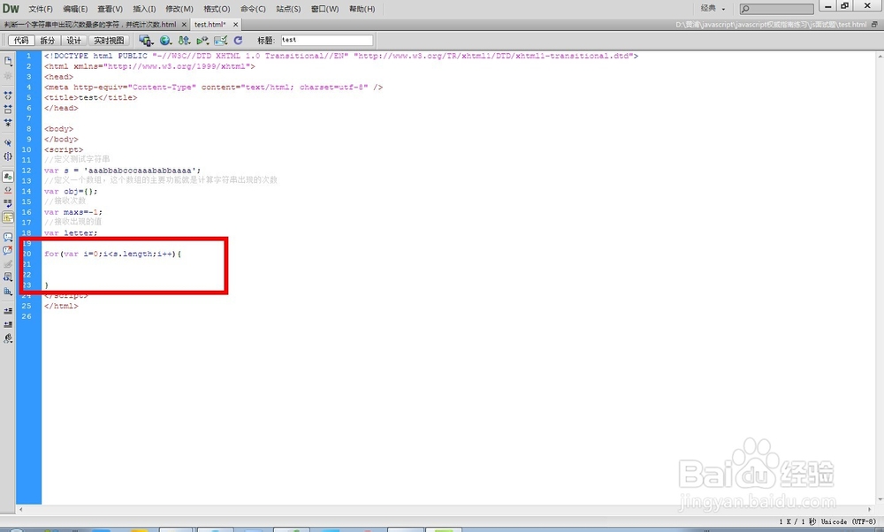The width and height of the screenshot is (884, 532).
Task: Click the Collapse Selection icon
Action: tap(8, 110)
